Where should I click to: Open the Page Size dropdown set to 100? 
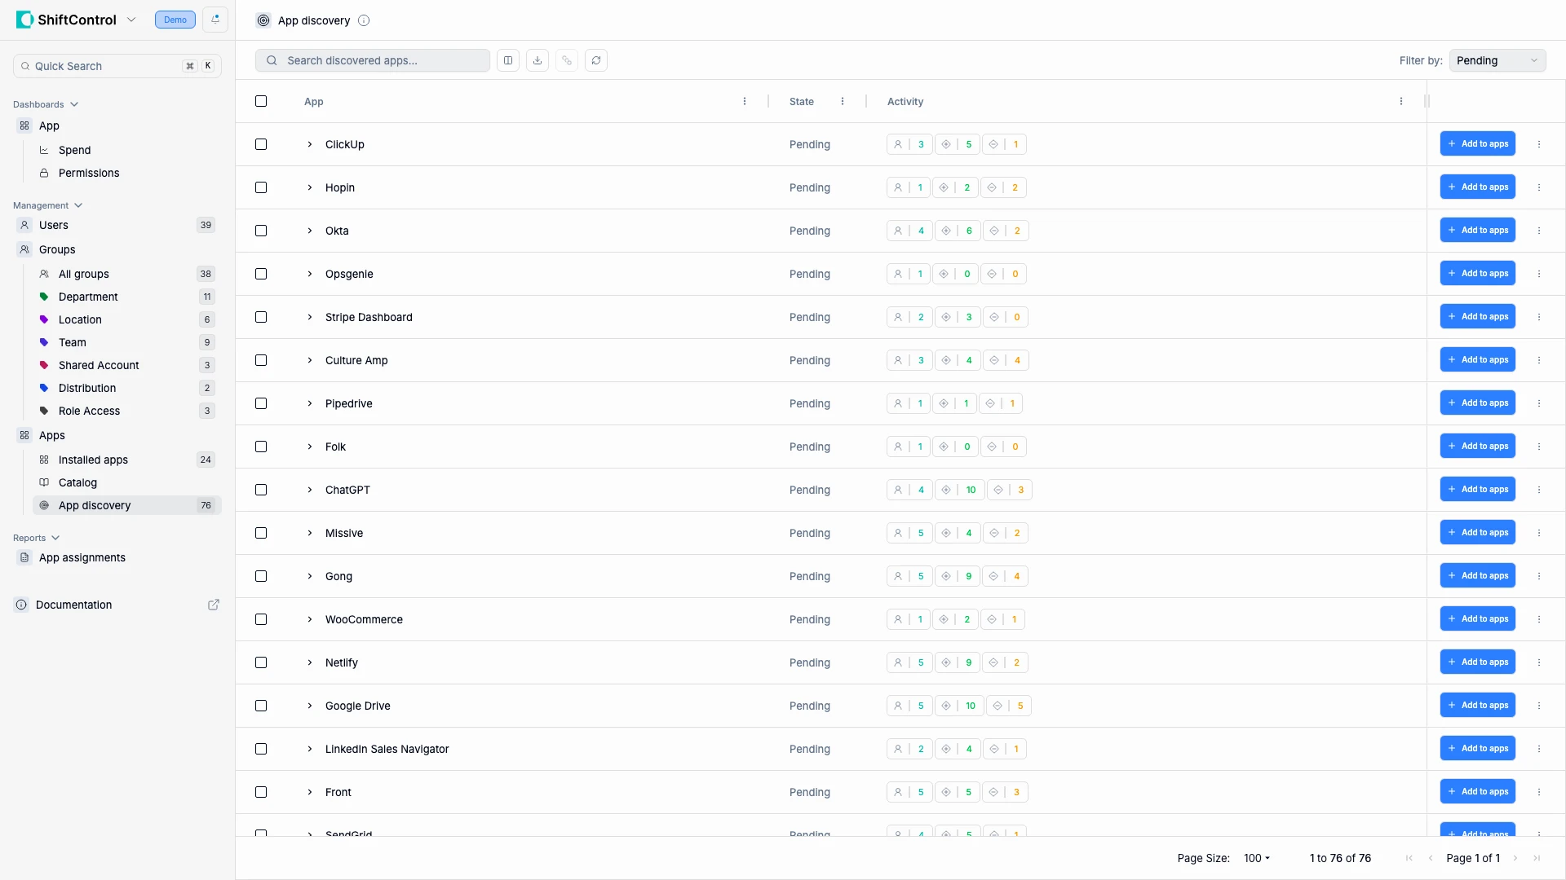pos(1257,858)
